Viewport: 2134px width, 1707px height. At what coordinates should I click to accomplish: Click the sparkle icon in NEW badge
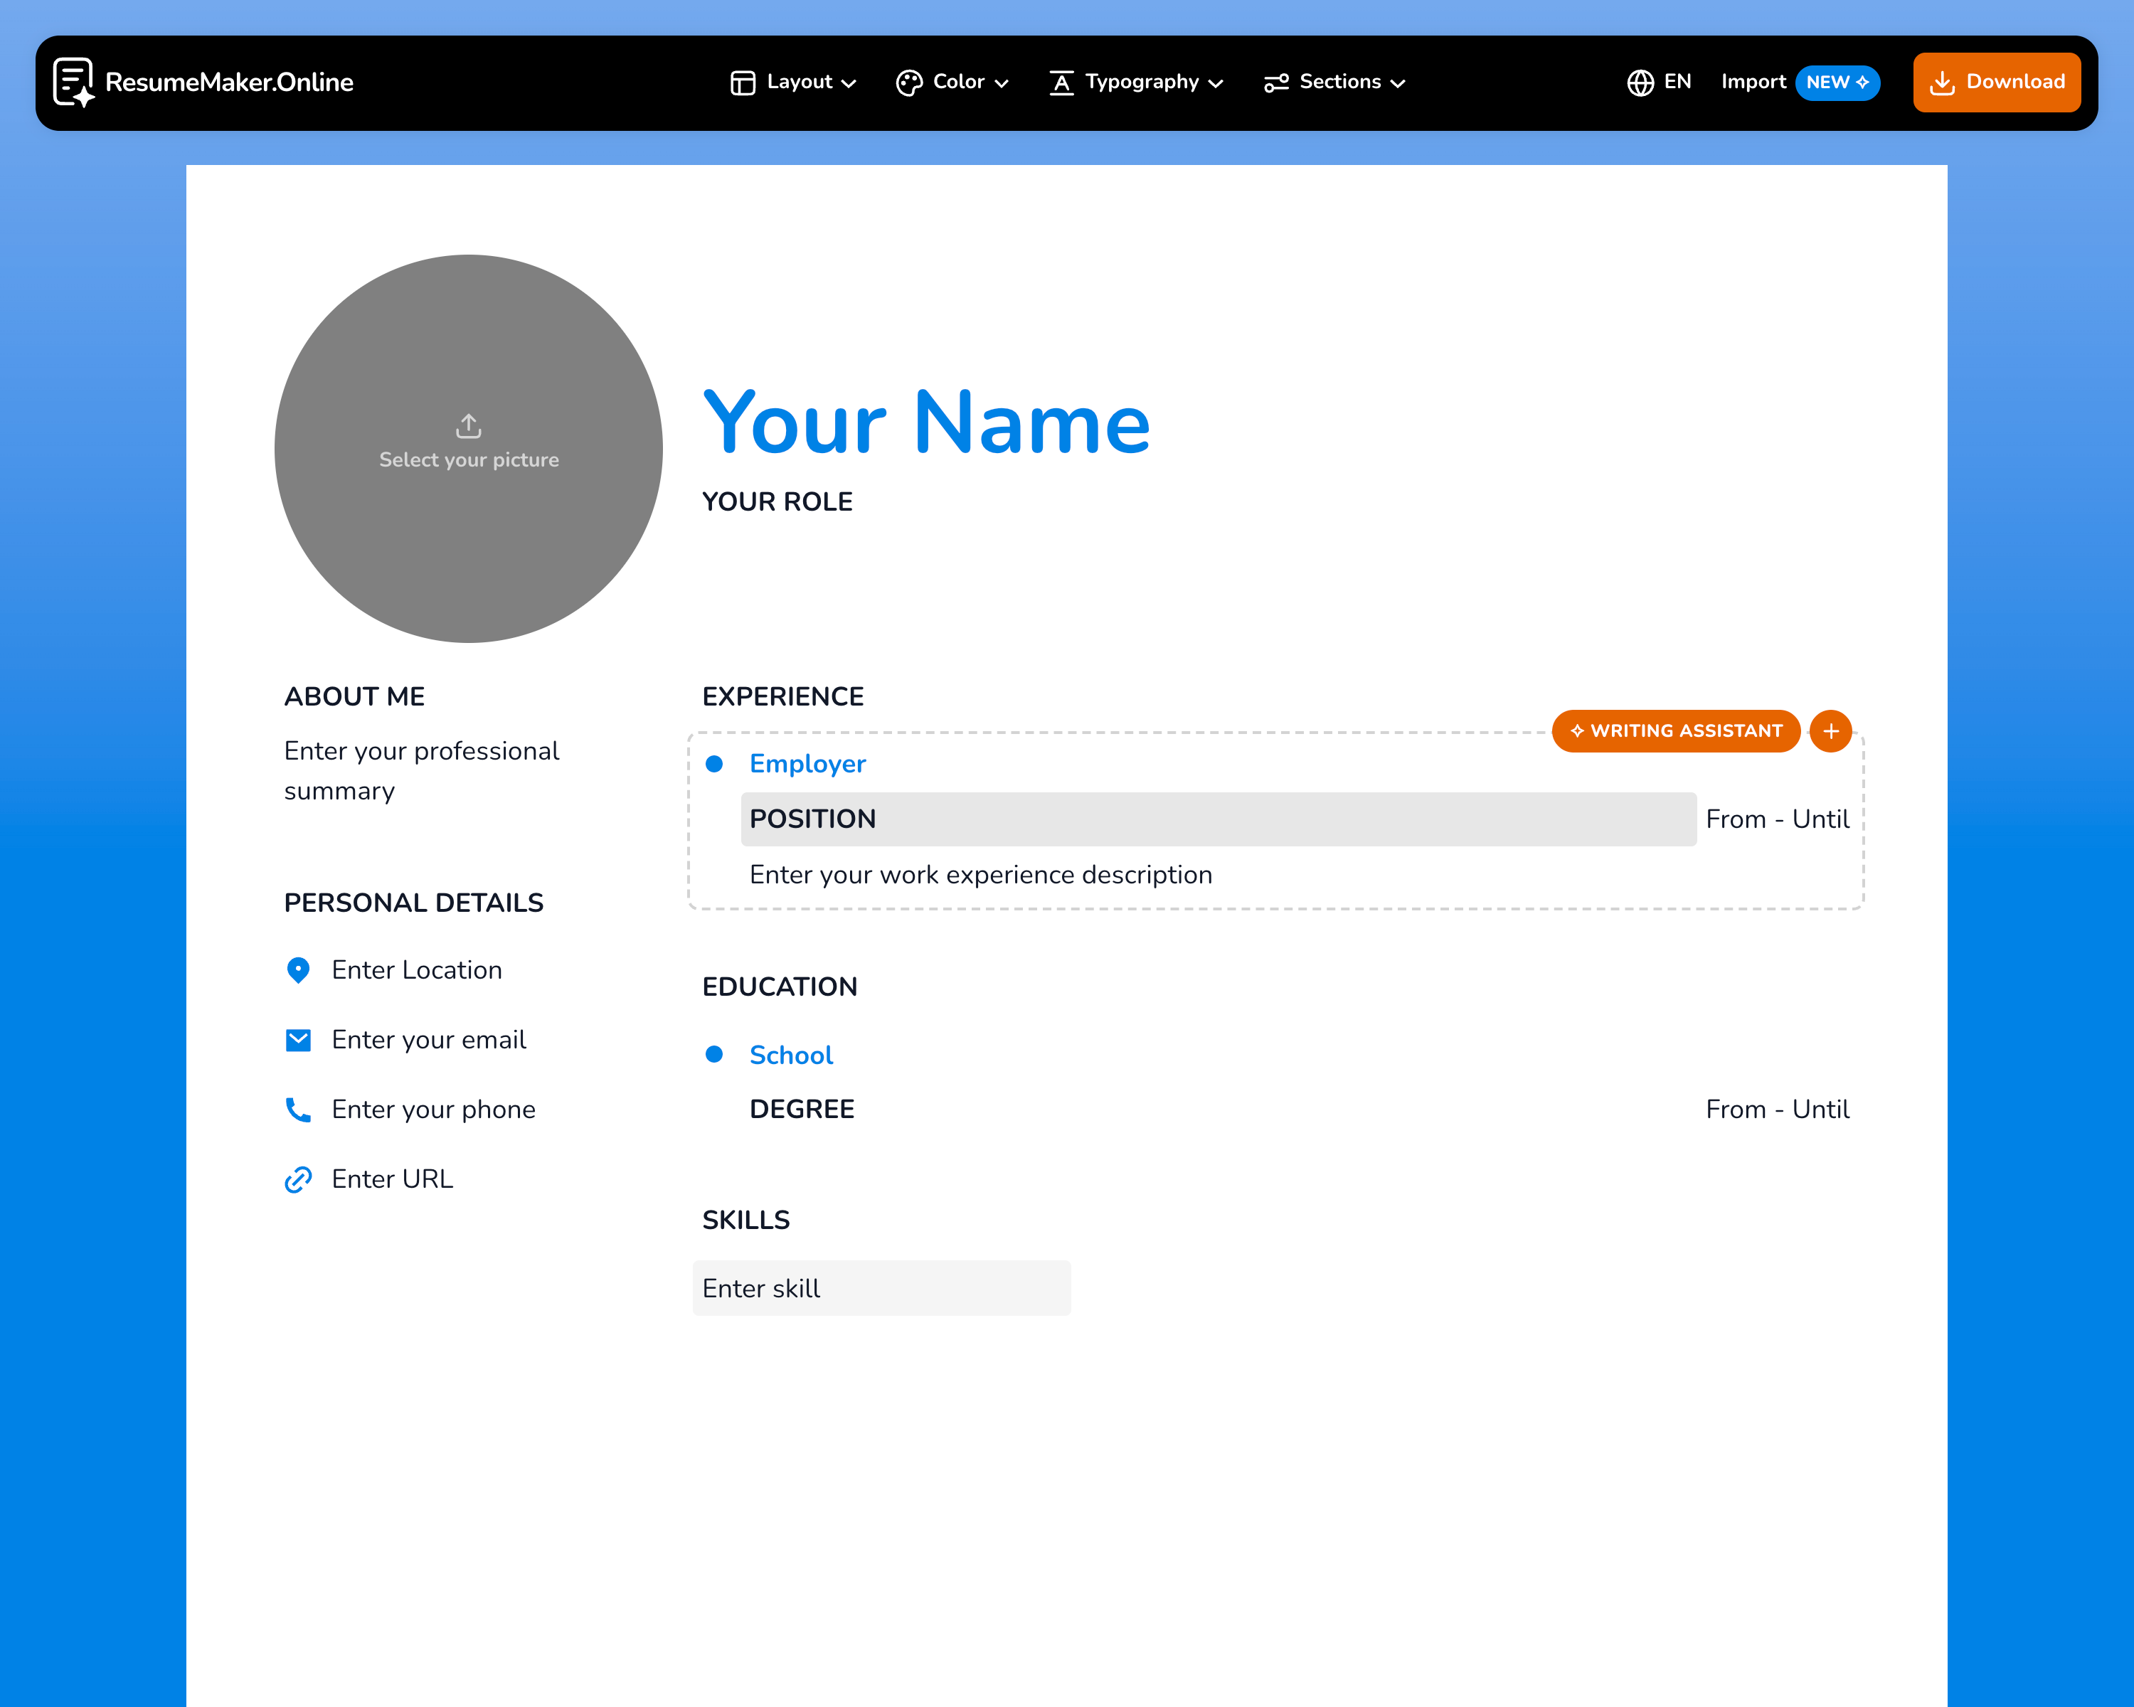1862,82
